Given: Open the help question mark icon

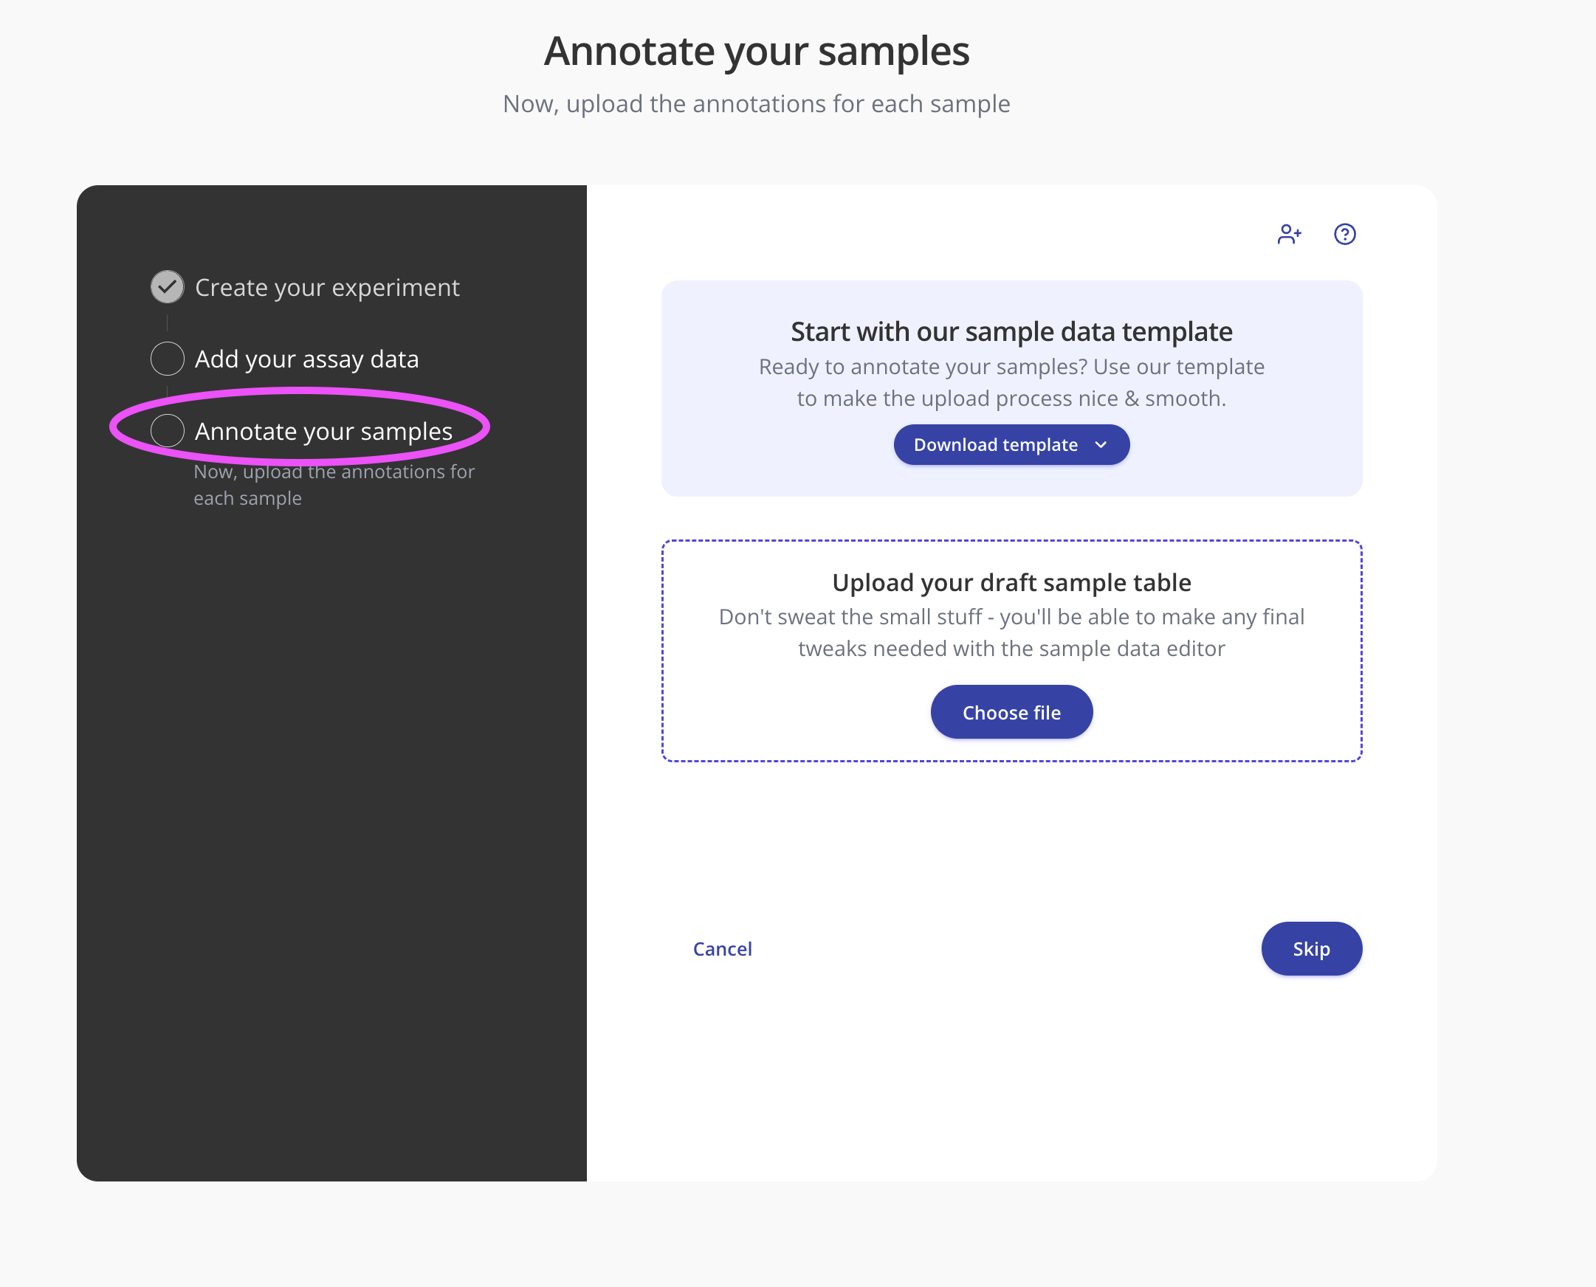Looking at the screenshot, I should pyautogui.click(x=1344, y=234).
